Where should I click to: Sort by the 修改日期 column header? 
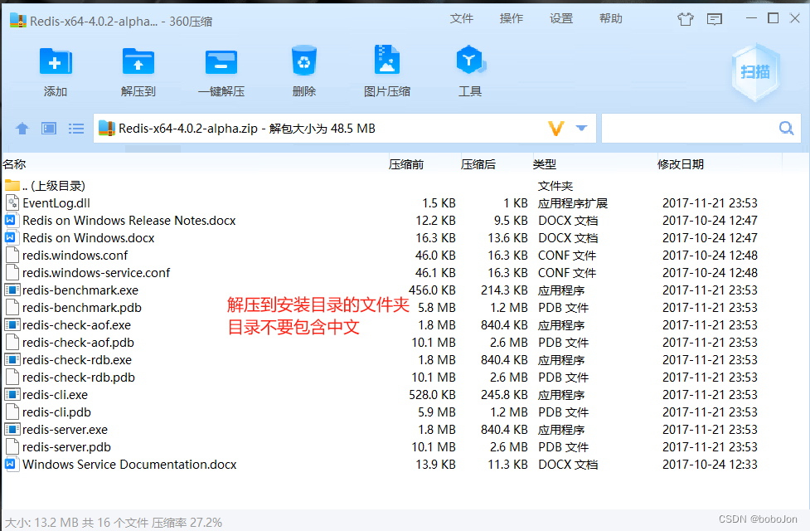pyautogui.click(x=681, y=164)
